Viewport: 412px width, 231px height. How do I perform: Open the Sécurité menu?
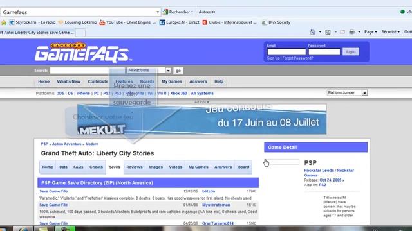(x=391, y=31)
